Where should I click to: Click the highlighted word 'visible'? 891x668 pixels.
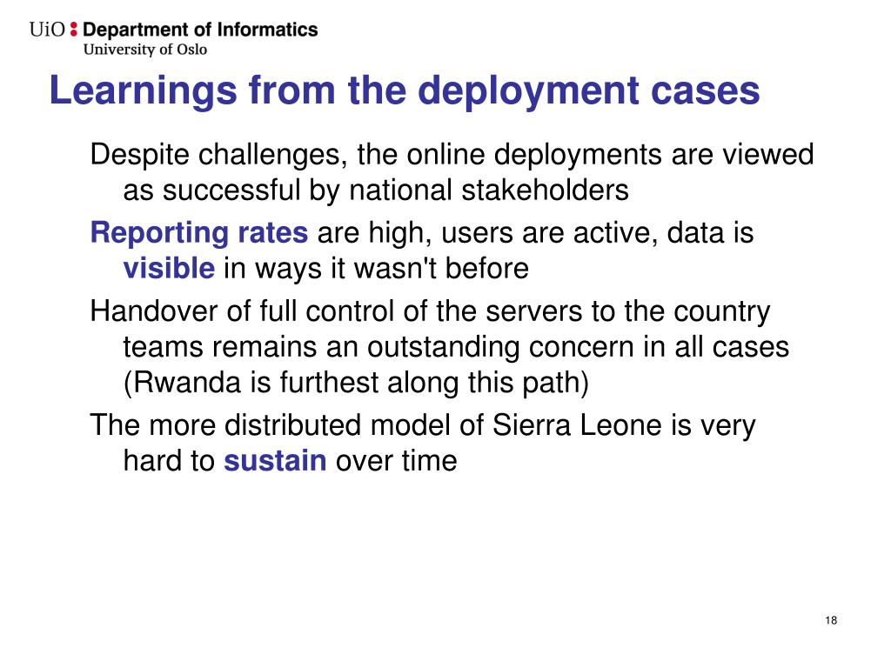pos(169,268)
